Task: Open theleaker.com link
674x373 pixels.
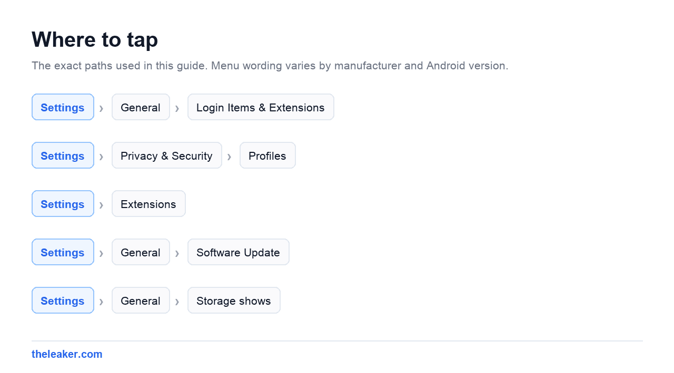Action: click(67, 354)
